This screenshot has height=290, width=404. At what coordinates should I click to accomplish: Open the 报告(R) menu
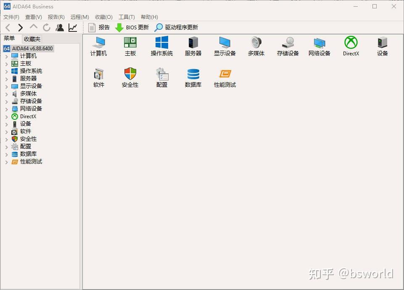pyautogui.click(x=56, y=17)
